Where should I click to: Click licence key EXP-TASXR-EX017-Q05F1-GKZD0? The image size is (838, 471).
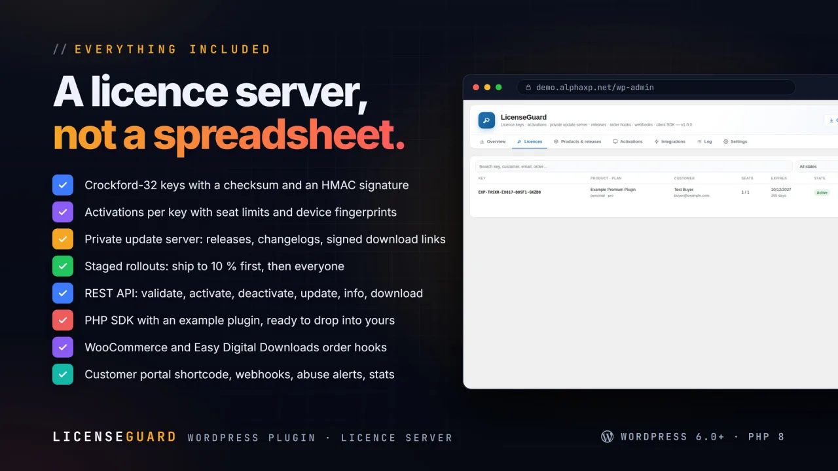pyautogui.click(x=509, y=192)
